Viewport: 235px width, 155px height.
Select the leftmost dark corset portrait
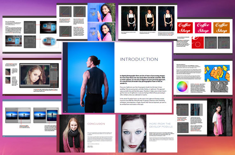(129, 19)
